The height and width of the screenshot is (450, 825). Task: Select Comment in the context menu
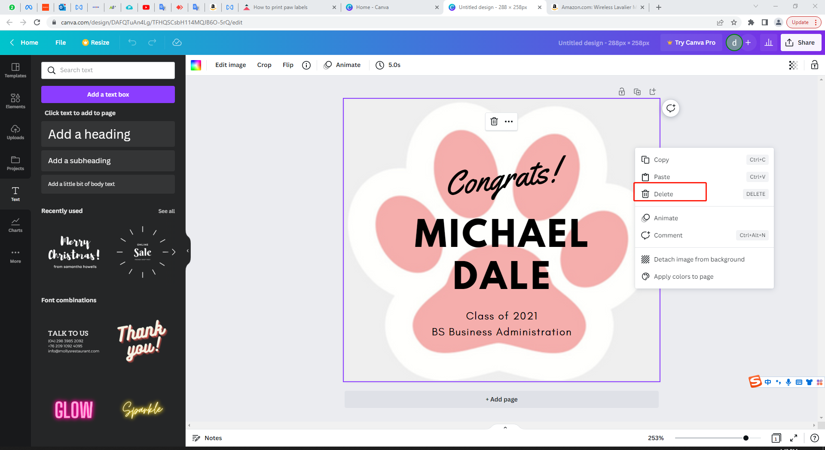tap(705, 235)
